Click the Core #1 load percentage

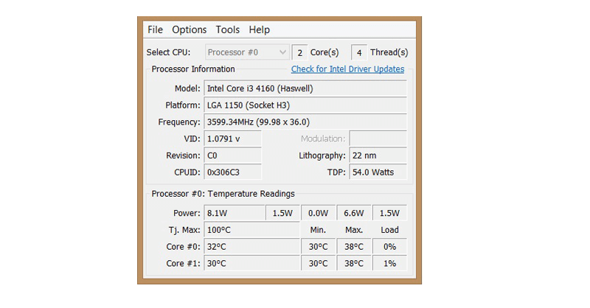click(x=389, y=264)
